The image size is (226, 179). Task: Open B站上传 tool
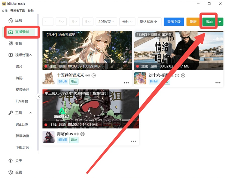pos(22,124)
